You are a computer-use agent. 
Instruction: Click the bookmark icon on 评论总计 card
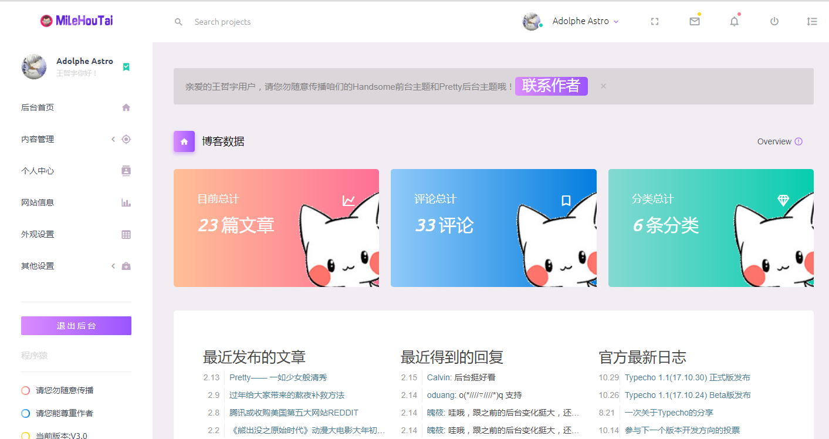[x=566, y=201]
